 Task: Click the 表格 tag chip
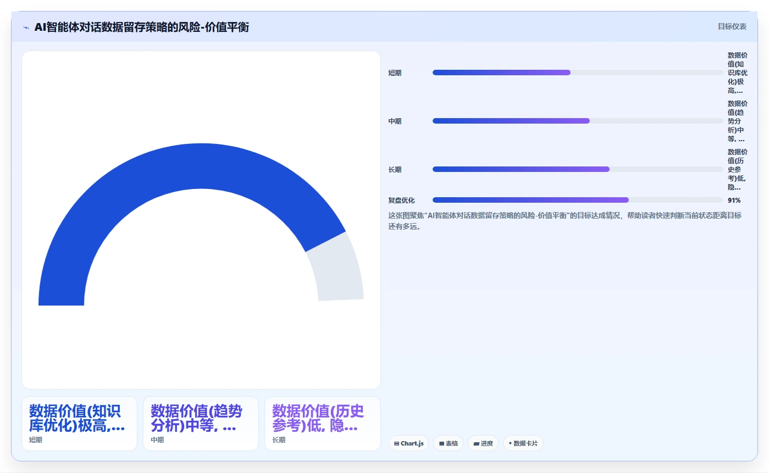(x=448, y=443)
